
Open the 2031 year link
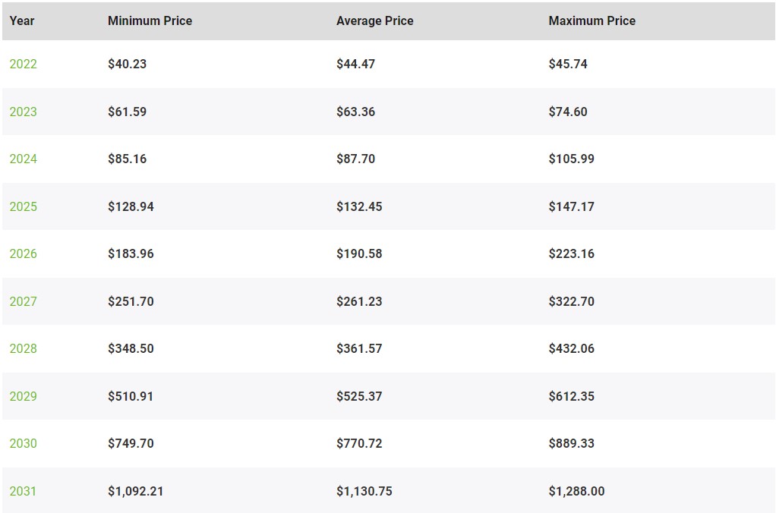pos(23,491)
